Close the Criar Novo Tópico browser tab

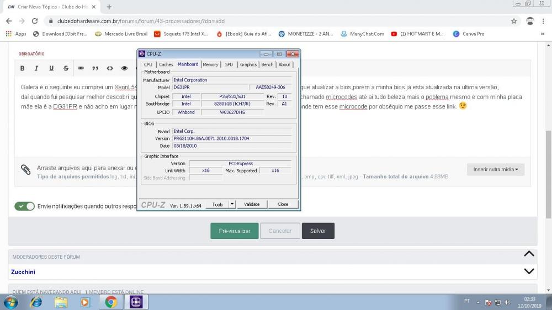point(94,7)
